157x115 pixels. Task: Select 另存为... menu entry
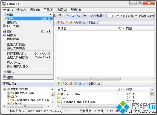(28, 35)
